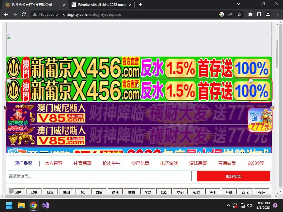This screenshot has height=212, width=283.
Task: Click the first V85.com purple banner
Action: tap(139, 113)
